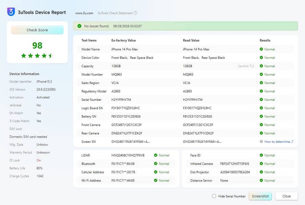Click the Charge Cycles value 1042
The image size is (305, 205).
tap(40, 176)
